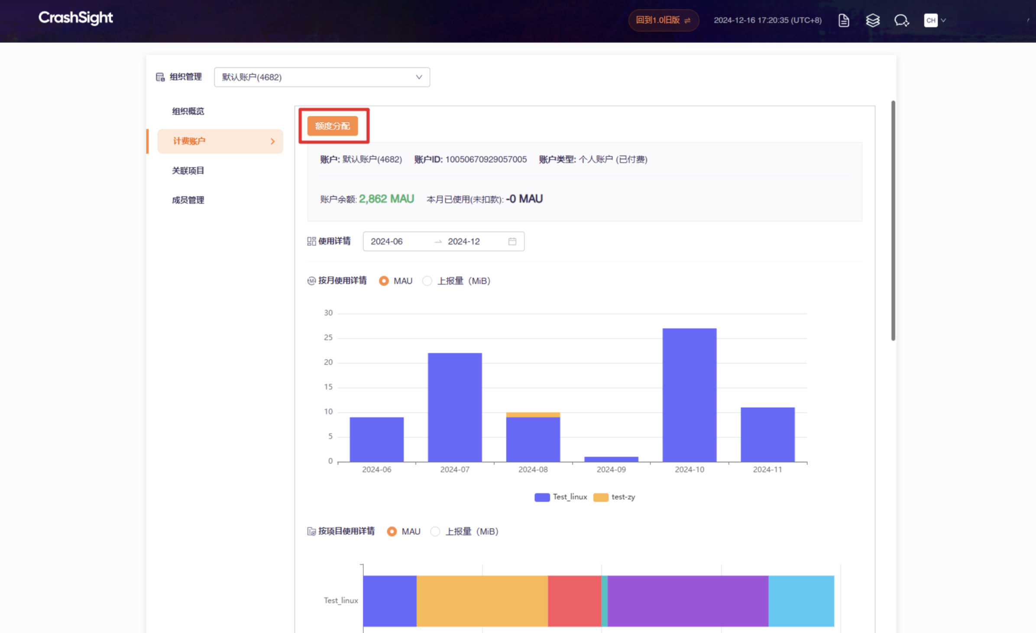Screen dimensions: 1036x633
Task: Open the documentation page icon in header
Action: pos(843,20)
